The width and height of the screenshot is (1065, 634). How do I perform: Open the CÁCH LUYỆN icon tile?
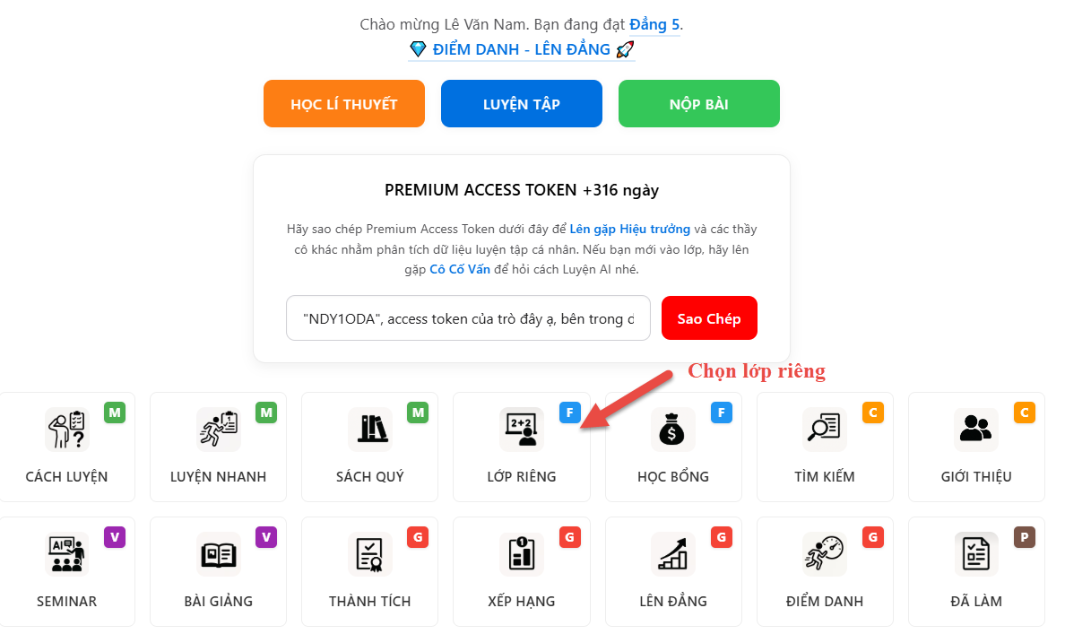[x=66, y=429]
